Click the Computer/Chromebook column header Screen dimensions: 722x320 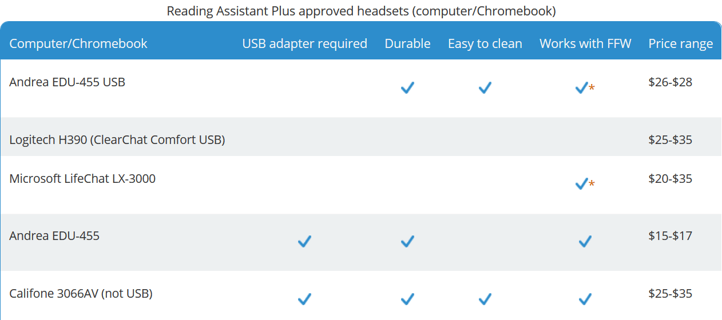pos(78,43)
